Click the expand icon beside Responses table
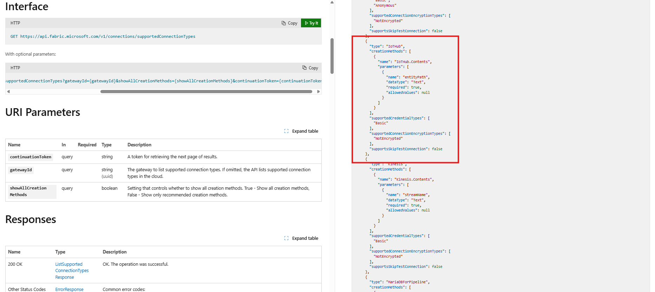Viewport: 655px width, 292px height. coord(286,238)
